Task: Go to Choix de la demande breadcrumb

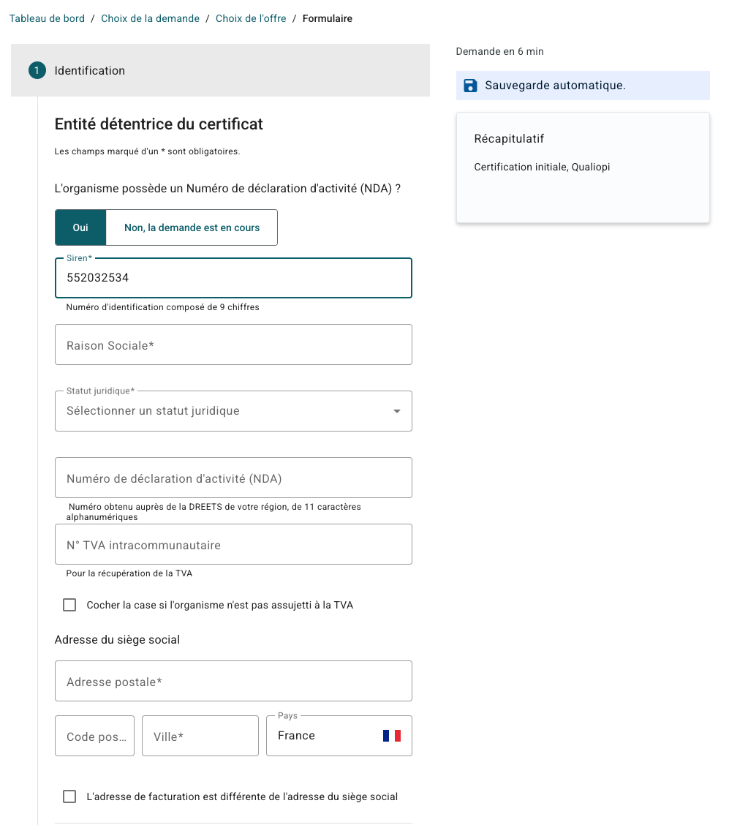Action: pos(151,18)
